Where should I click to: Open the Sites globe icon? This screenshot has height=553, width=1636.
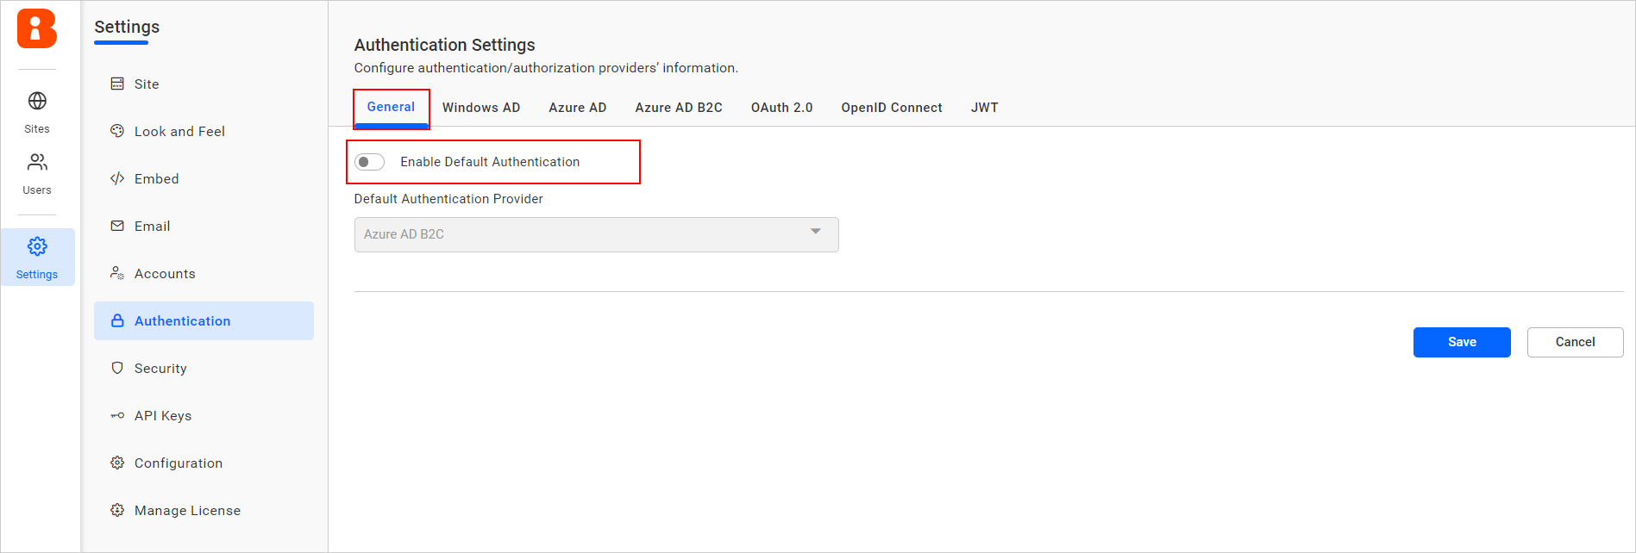[x=37, y=101]
